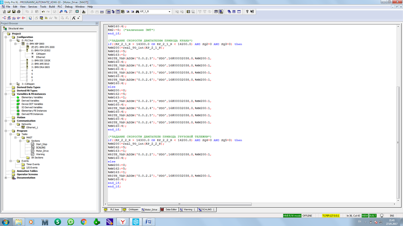Screen dimensions: 403x226
Task: Select Elementary Variables in the tree
Action: pos(32,97)
